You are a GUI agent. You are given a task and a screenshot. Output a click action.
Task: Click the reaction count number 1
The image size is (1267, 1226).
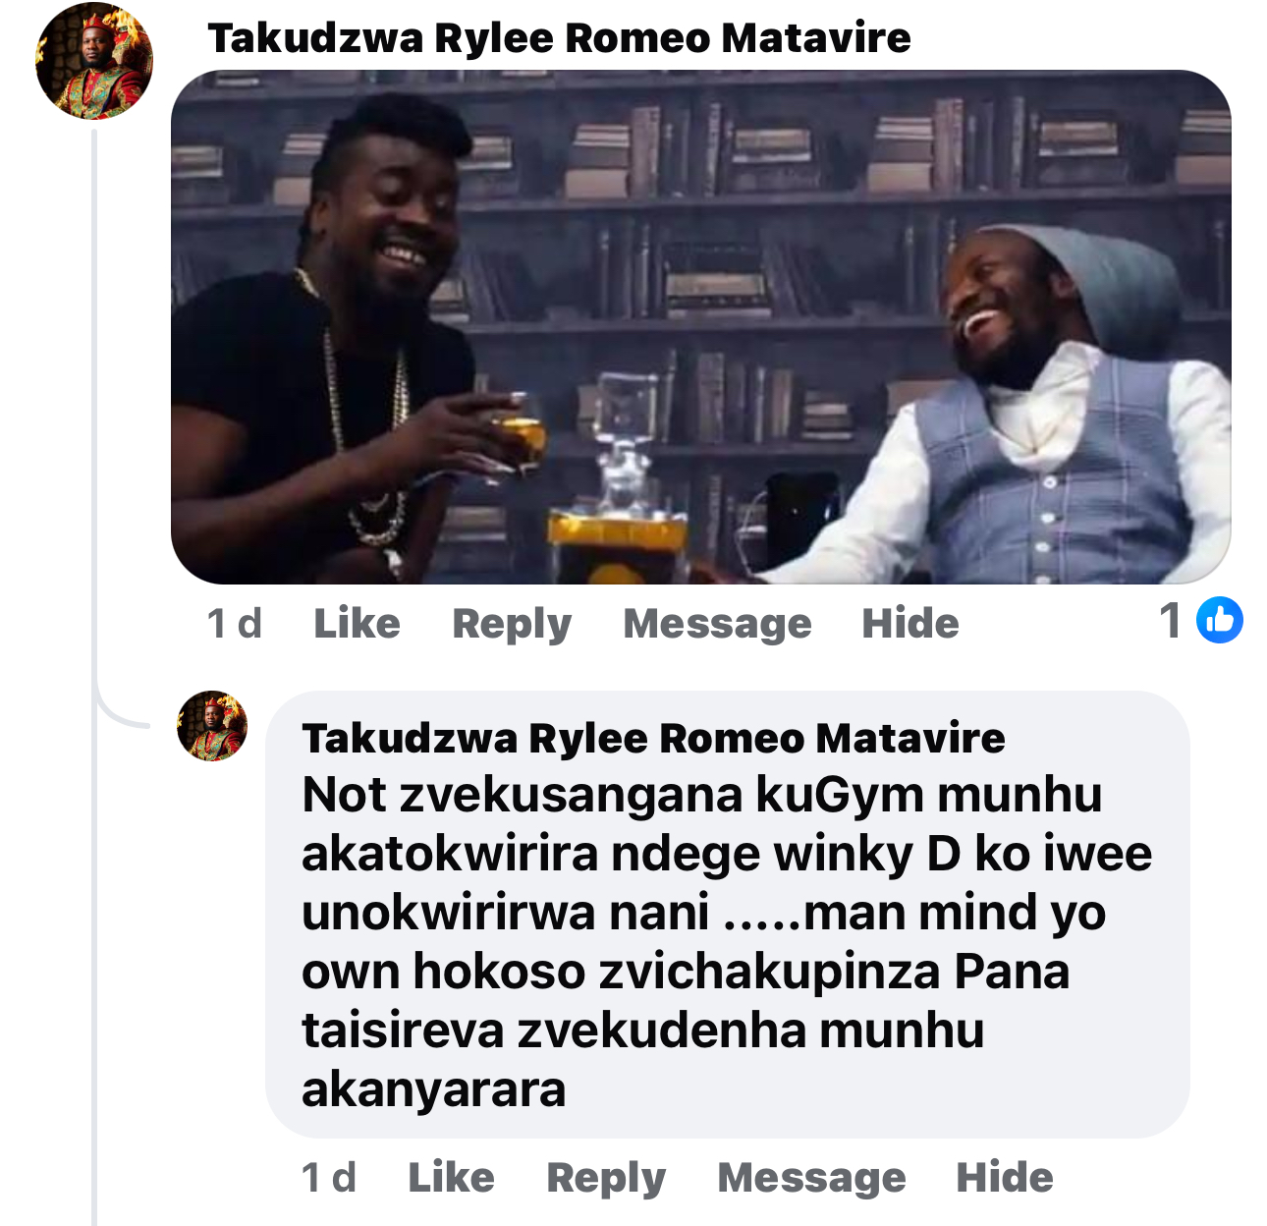(1171, 620)
